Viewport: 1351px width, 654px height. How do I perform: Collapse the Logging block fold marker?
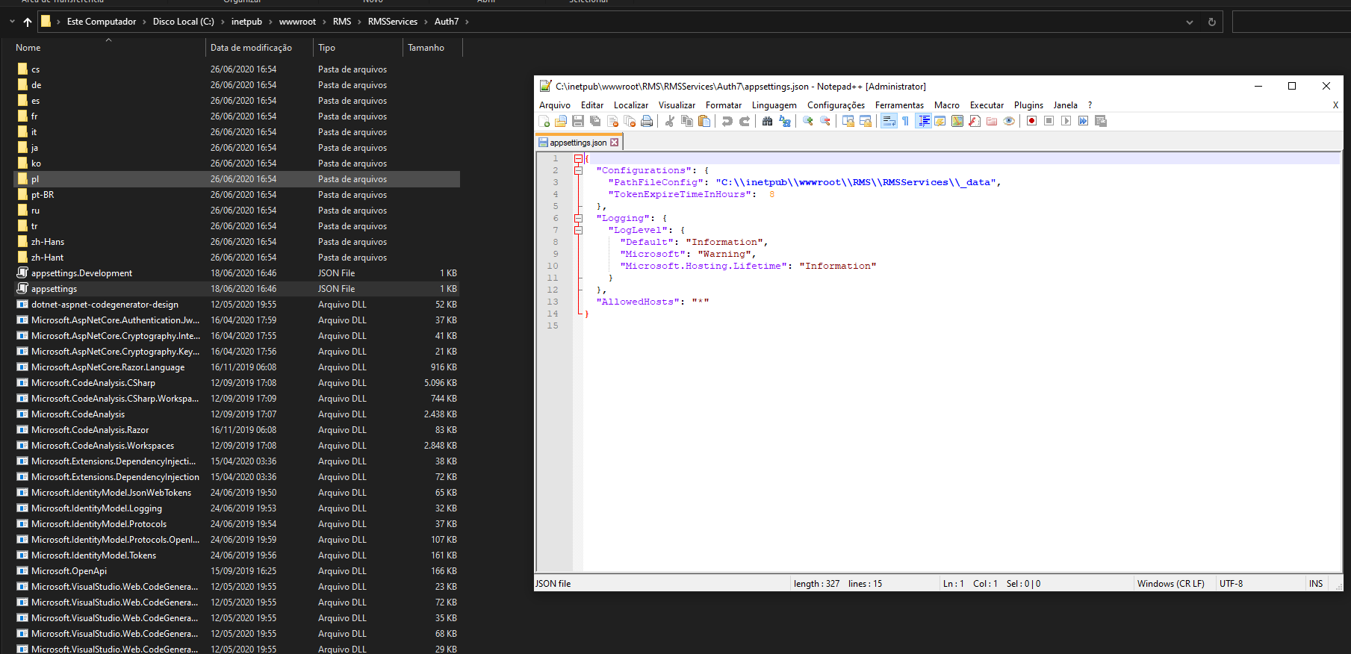pyautogui.click(x=578, y=218)
